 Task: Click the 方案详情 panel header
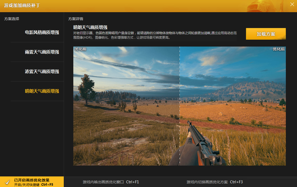click(76, 19)
